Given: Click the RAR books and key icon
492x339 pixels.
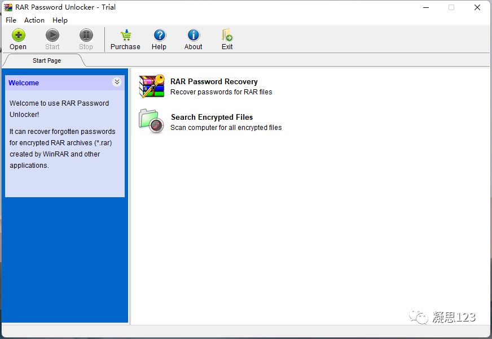Looking at the screenshot, I should [152, 86].
